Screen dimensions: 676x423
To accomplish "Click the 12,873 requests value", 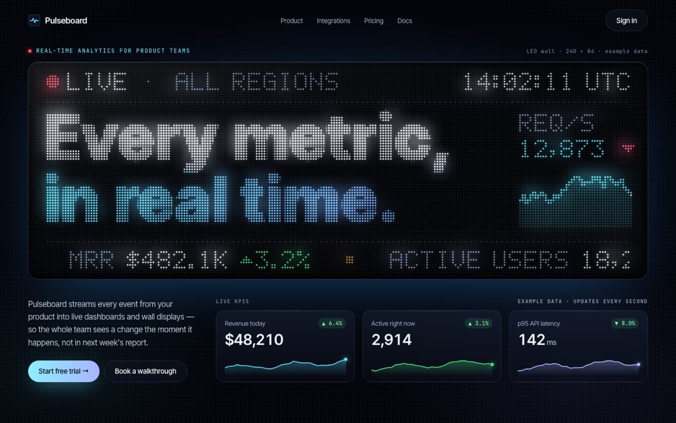I will (x=562, y=149).
